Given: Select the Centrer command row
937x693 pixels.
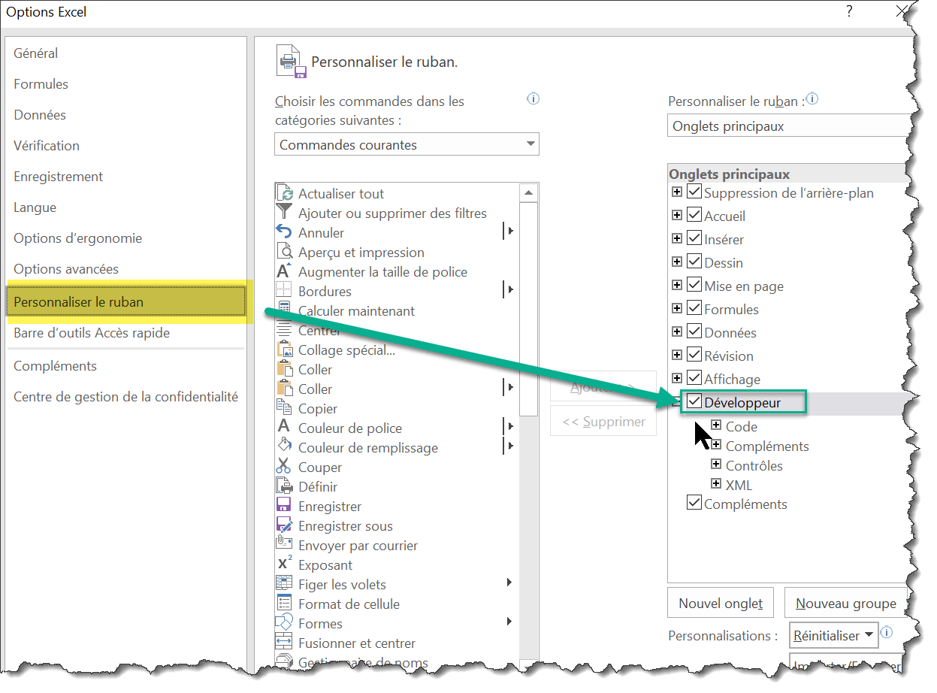Looking at the screenshot, I should (398, 330).
